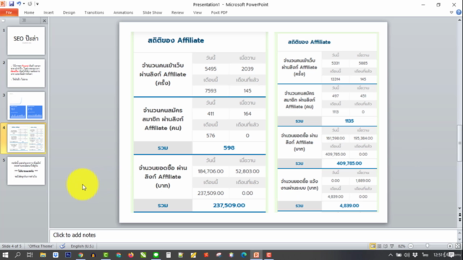This screenshot has height=260, width=463.
Task: Open Microsoft Edge from taskbar
Action: (x=244, y=255)
